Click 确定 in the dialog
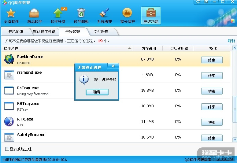The height and width of the screenshot is (163, 237). tap(97, 92)
